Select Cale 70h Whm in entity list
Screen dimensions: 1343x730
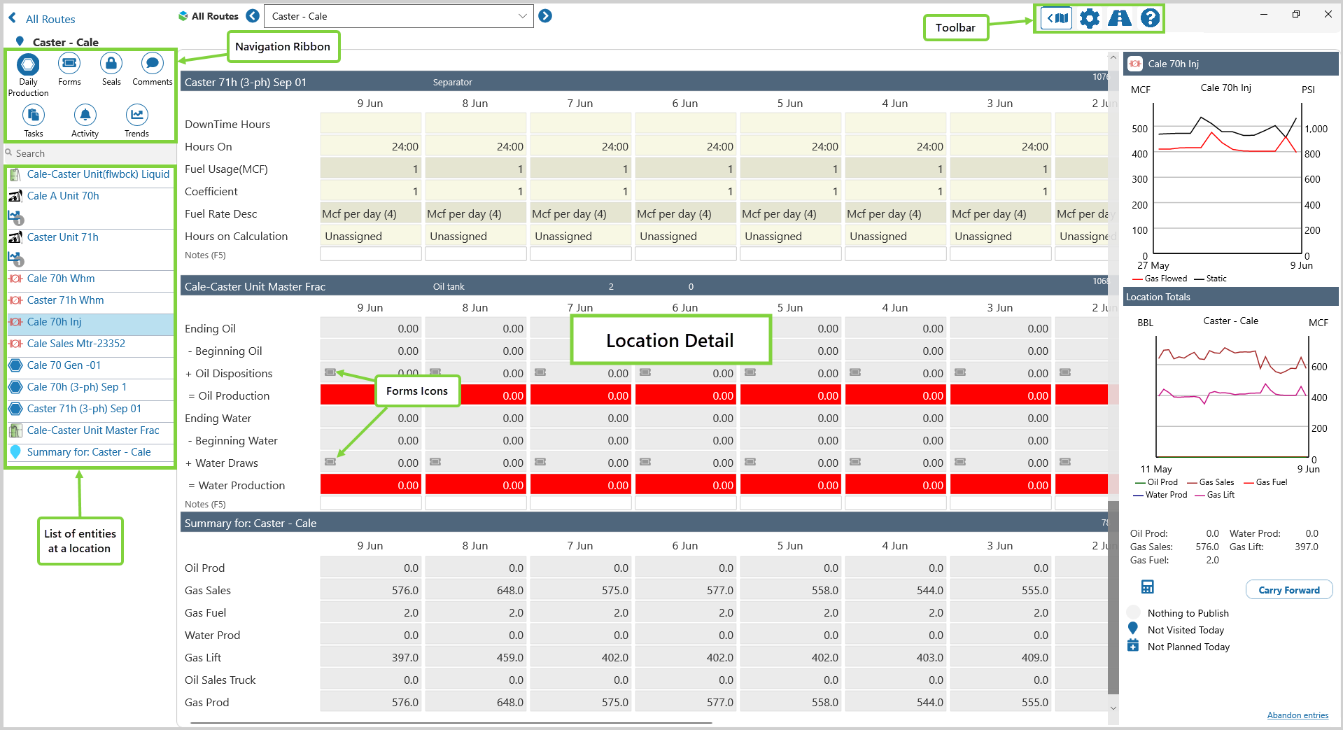pyautogui.click(x=61, y=279)
